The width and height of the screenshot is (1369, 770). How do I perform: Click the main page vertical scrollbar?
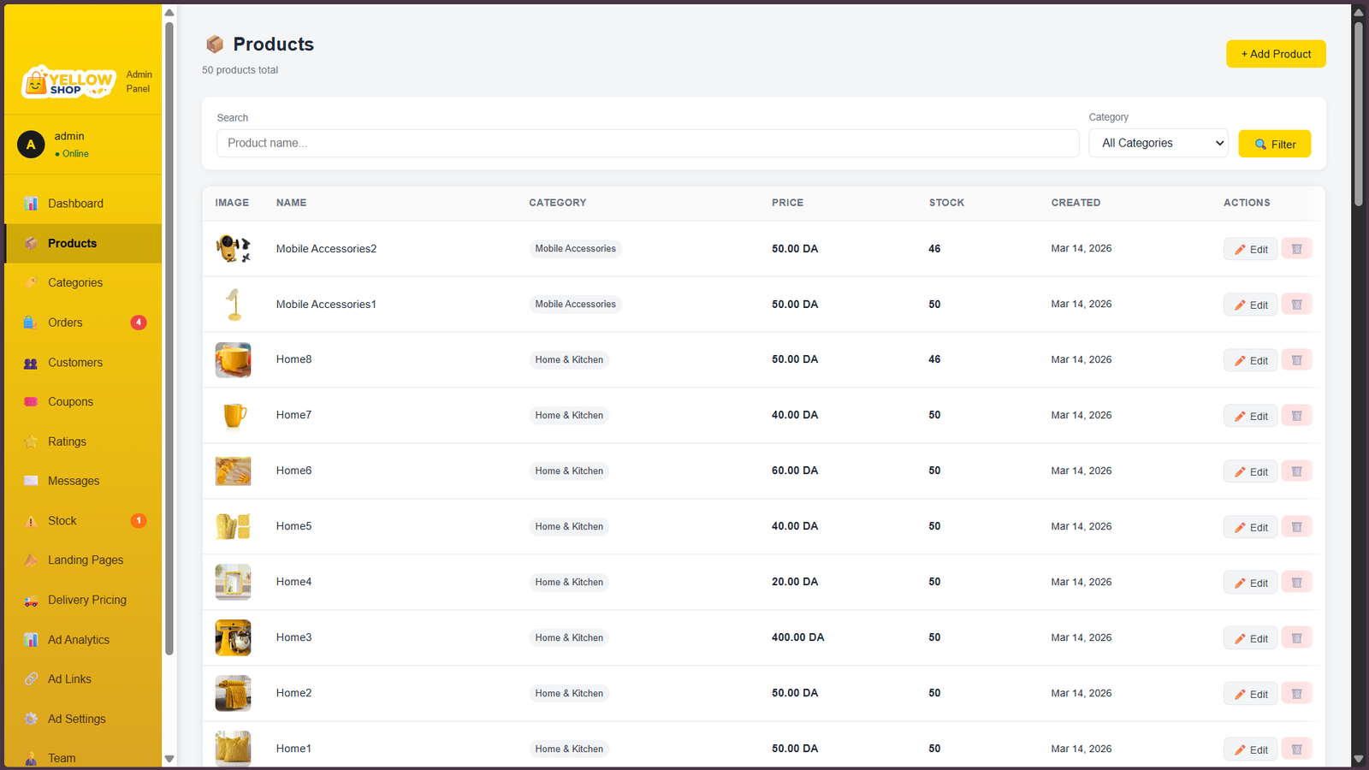pos(1358,113)
